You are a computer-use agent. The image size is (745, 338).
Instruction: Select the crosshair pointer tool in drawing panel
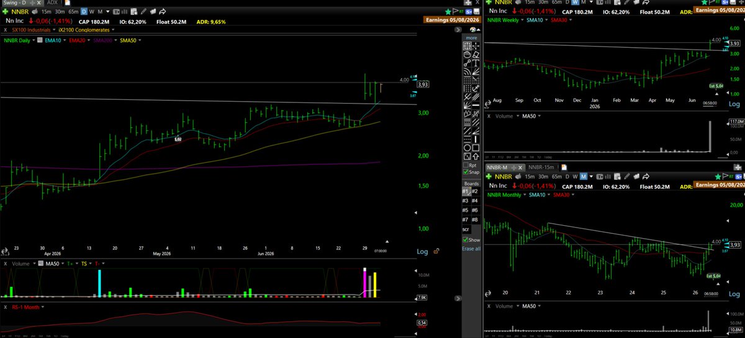click(x=476, y=46)
